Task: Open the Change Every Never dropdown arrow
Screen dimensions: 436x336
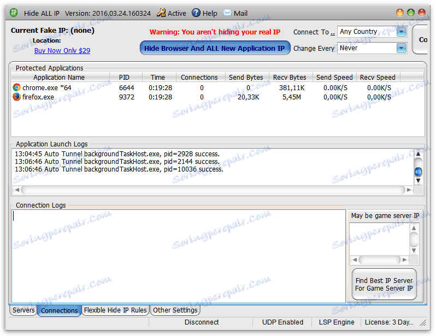Action: click(401, 48)
